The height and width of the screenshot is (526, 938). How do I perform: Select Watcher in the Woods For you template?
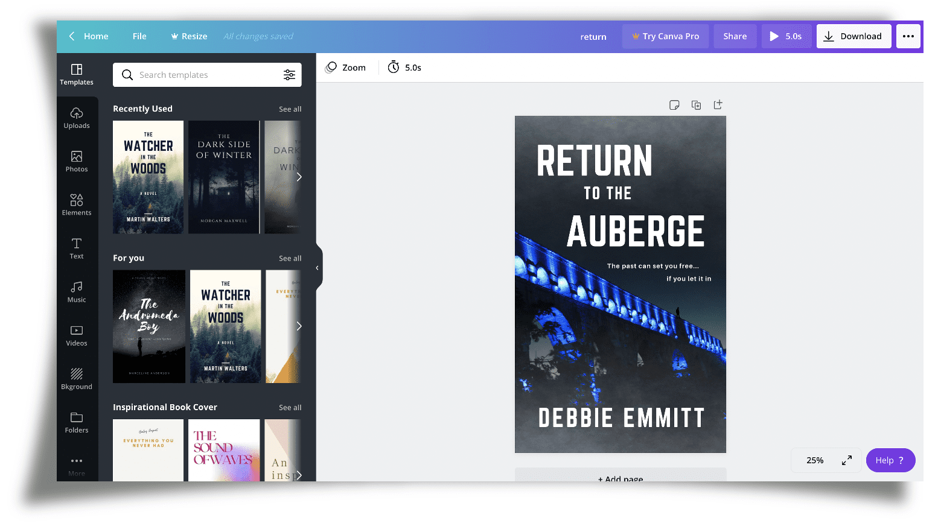click(226, 326)
